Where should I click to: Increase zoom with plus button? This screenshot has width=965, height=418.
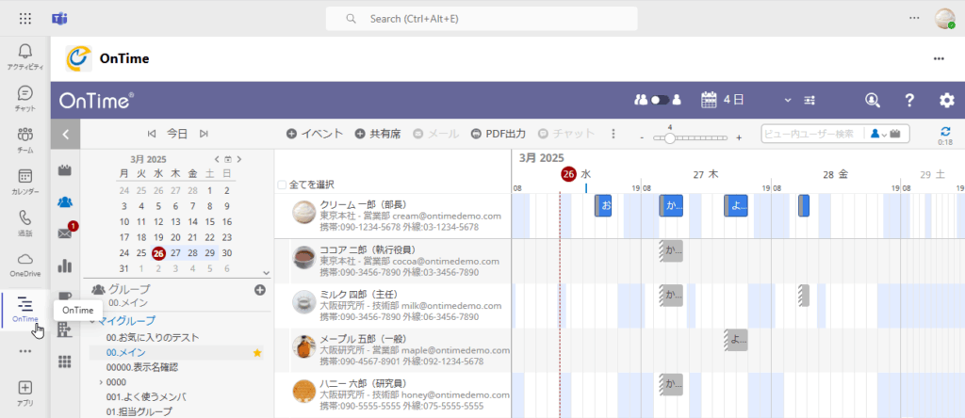pyautogui.click(x=739, y=137)
